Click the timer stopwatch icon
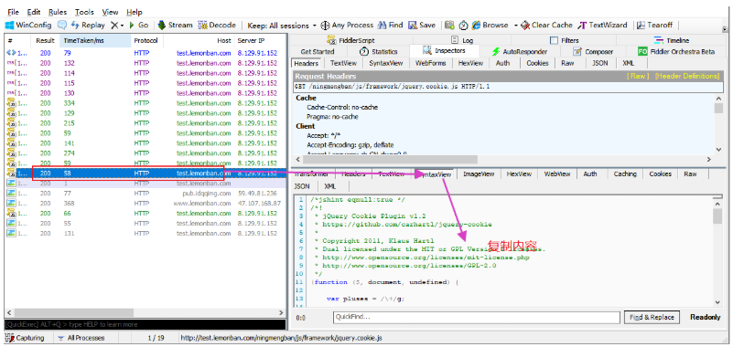The width and height of the screenshot is (733, 347). 463,26
